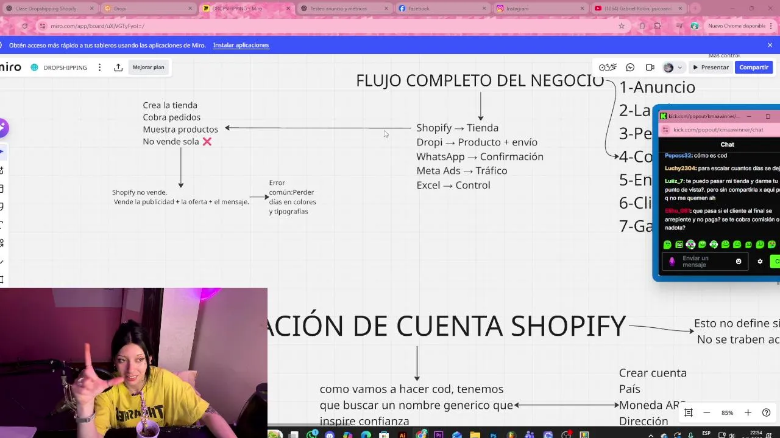Click the 85% zoom level
The width and height of the screenshot is (780, 438).
tap(727, 412)
